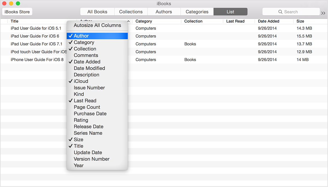Screen dimensions: 328x187
Task: Click Books collection for iOS 7.1 guide
Action: 190,44
